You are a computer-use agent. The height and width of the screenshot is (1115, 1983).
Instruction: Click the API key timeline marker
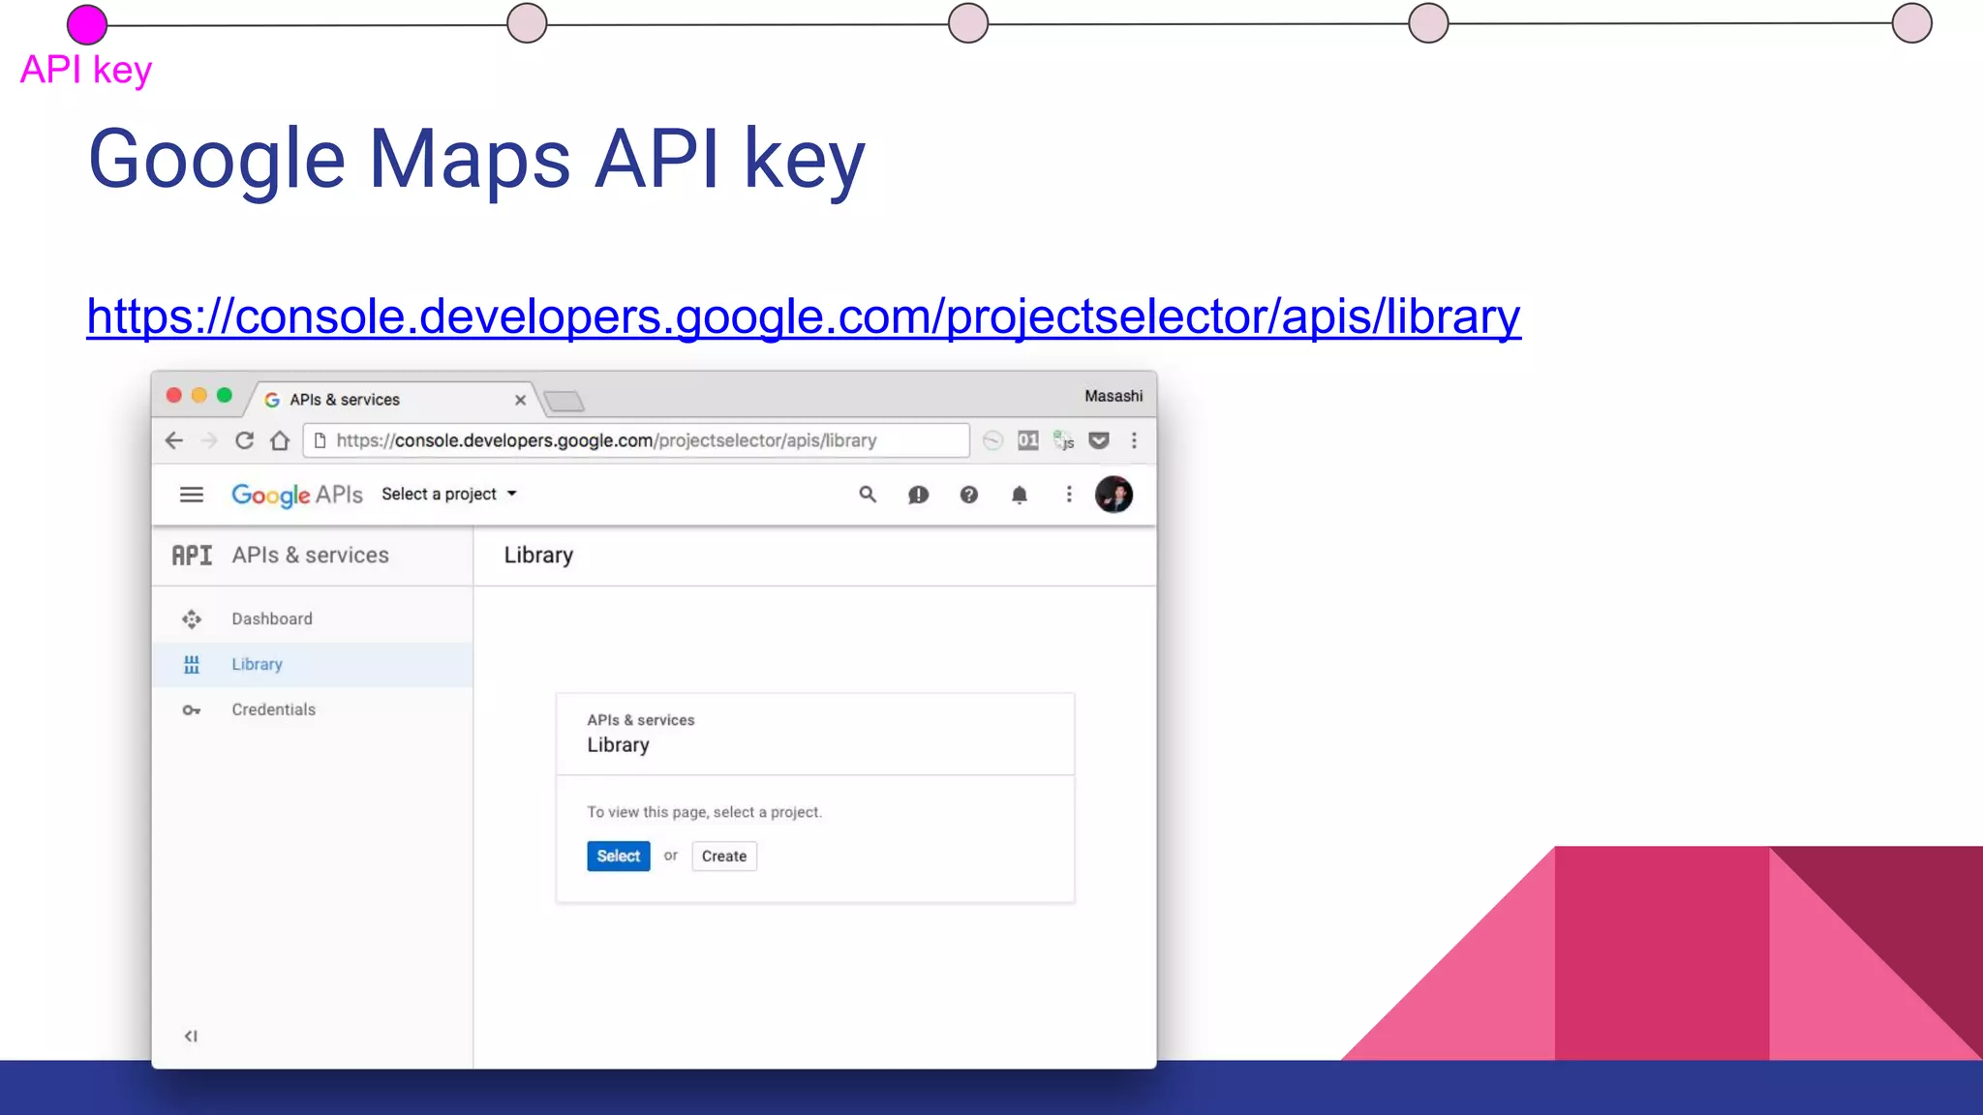[87, 24]
